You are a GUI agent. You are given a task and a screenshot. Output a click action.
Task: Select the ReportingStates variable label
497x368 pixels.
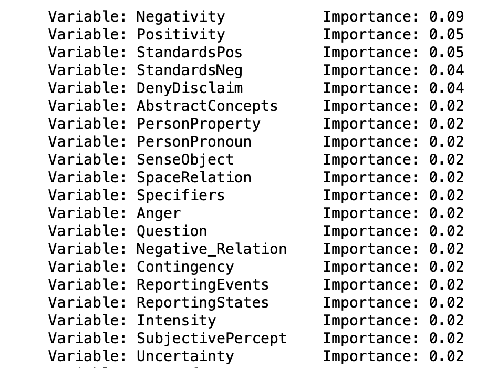pos(203,303)
